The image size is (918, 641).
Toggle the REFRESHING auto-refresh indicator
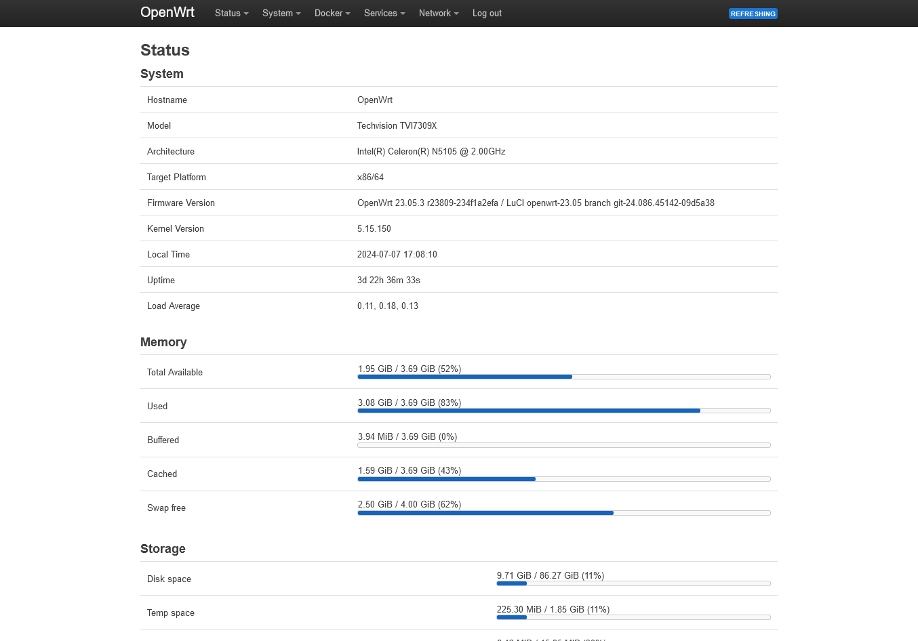coord(753,13)
